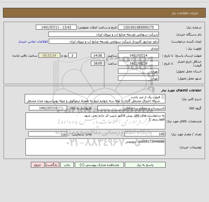Open attached documents via 'مشاهده مدارک پیوستی (1)'
This screenshot has width=209, height=202.
tap(99, 165)
